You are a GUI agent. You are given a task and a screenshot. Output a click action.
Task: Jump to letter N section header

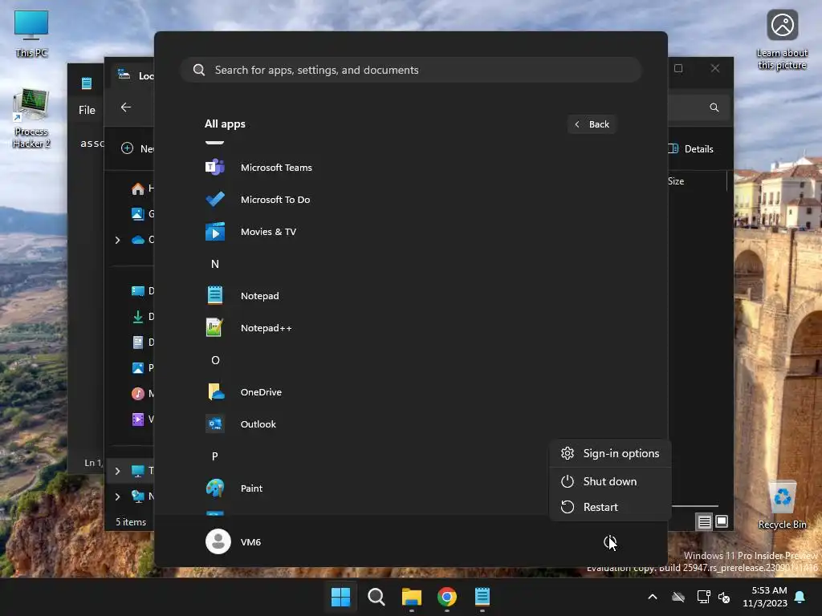click(x=215, y=264)
